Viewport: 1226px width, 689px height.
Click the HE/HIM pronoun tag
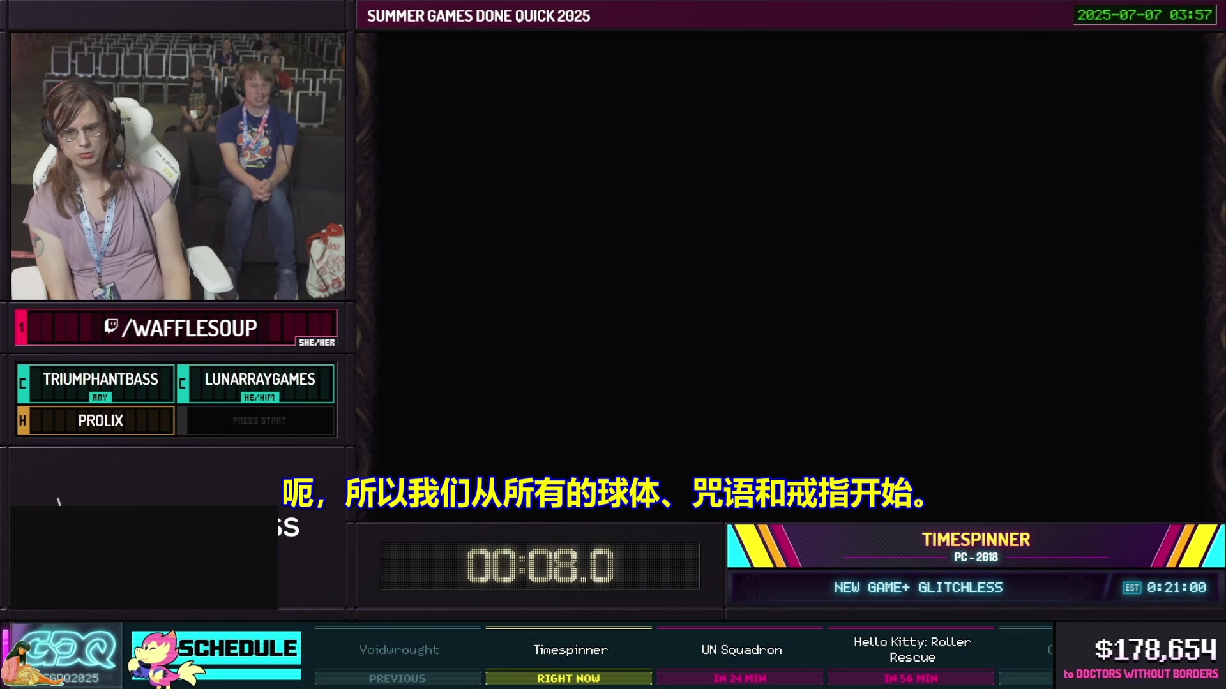click(259, 397)
